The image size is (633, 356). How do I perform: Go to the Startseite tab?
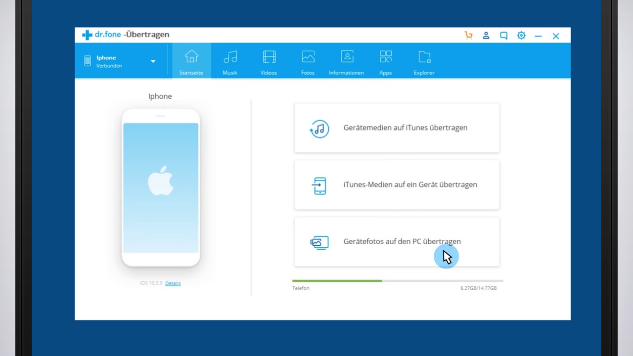click(x=191, y=61)
